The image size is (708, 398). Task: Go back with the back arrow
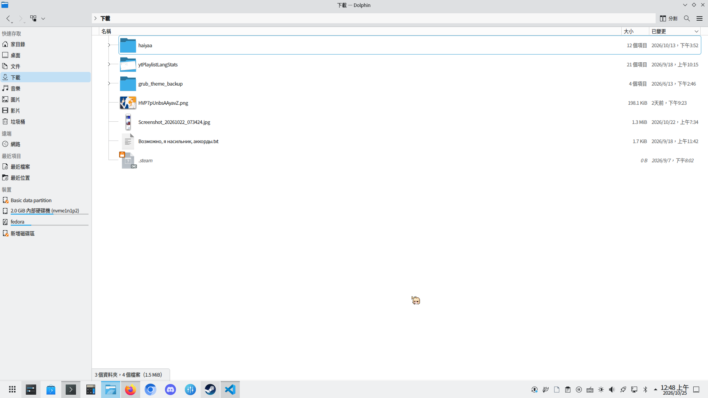[8, 18]
